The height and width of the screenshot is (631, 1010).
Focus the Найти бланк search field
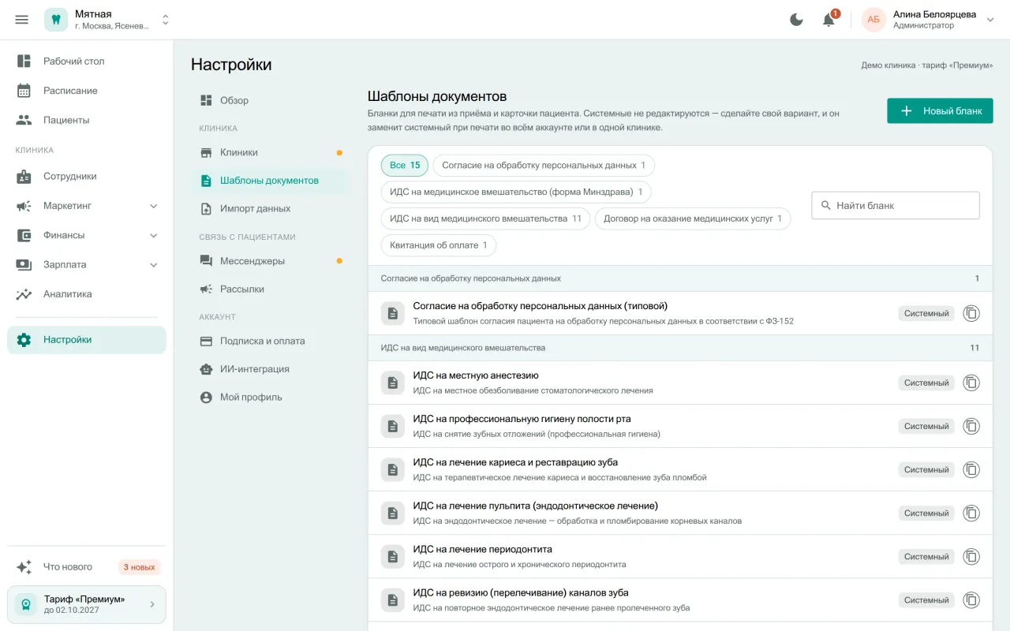coord(896,205)
